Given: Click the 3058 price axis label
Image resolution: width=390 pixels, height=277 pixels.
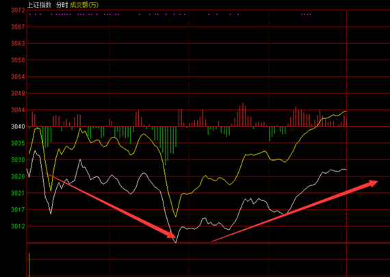Looking at the screenshot, I should point(18,60).
